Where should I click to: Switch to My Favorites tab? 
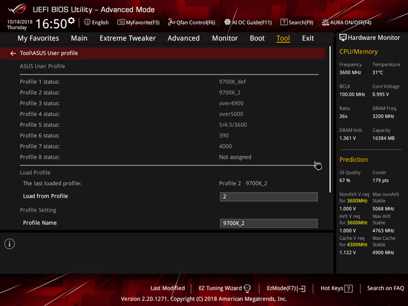[x=39, y=39]
